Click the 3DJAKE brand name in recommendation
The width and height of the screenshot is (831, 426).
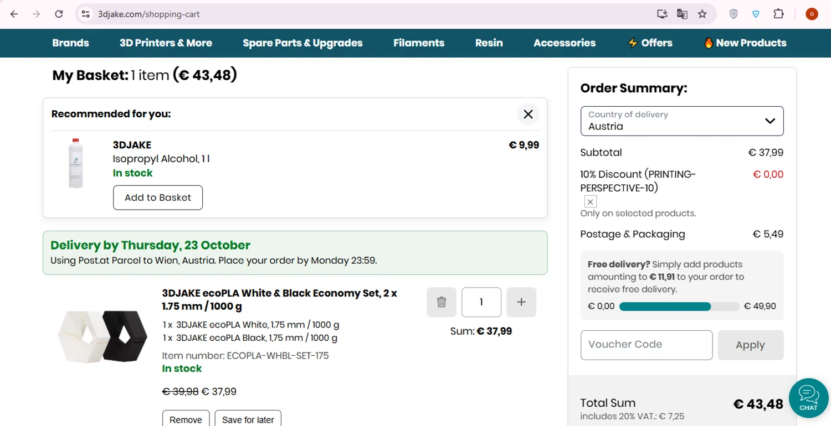[x=132, y=145]
